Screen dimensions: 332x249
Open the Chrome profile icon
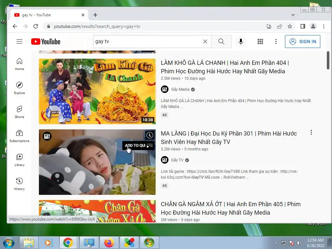(x=313, y=27)
